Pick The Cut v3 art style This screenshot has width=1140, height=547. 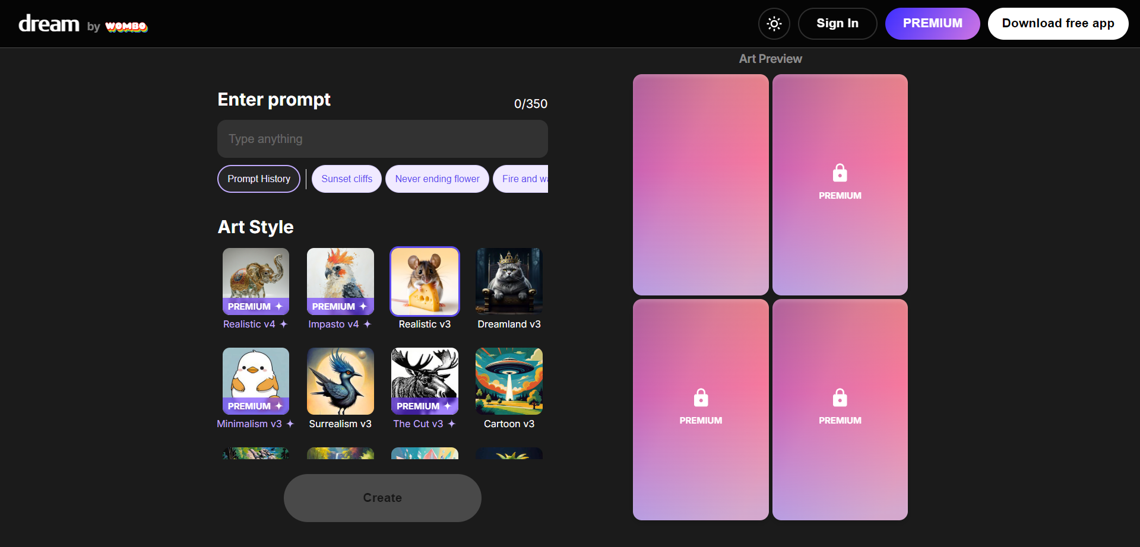point(424,381)
